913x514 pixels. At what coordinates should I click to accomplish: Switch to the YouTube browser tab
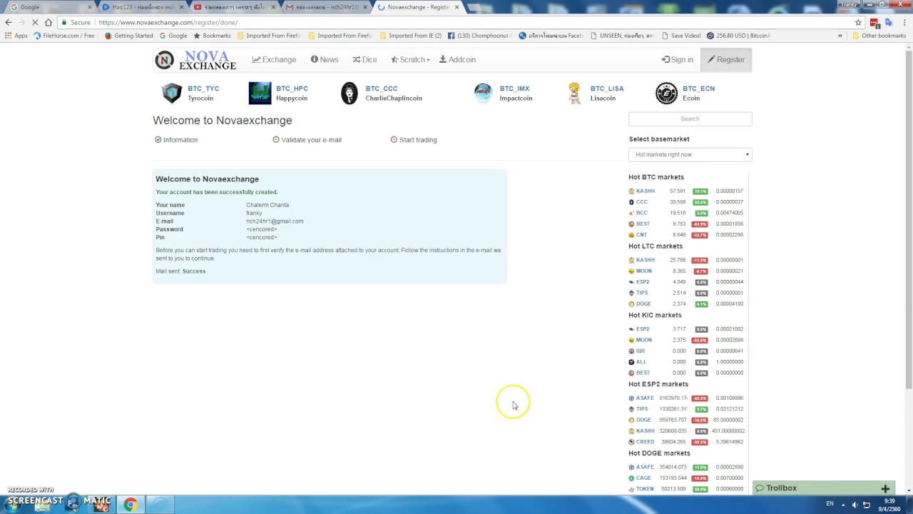coord(234,7)
